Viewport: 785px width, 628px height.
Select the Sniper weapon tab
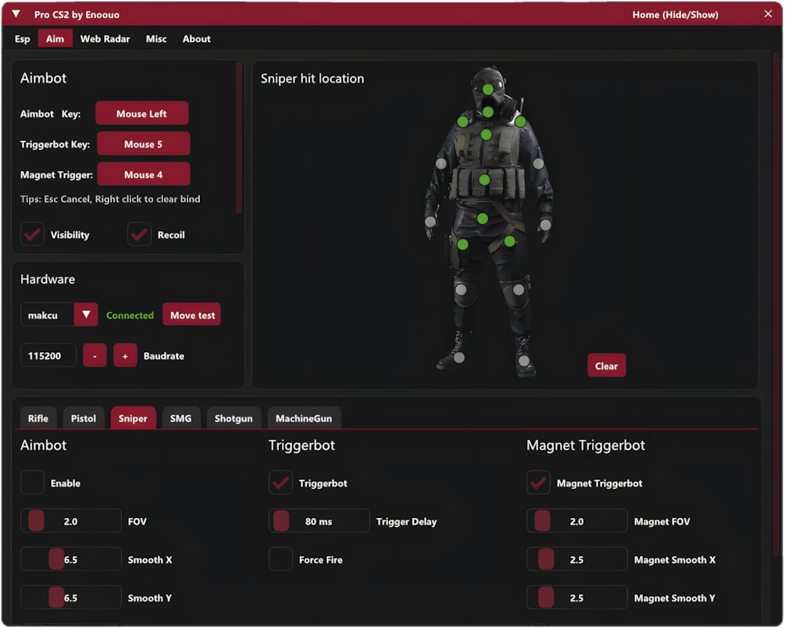click(133, 418)
